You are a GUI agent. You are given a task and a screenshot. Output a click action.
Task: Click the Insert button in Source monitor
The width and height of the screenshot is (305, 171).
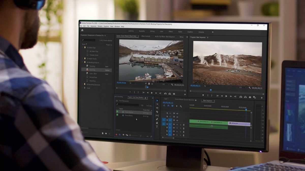(165, 93)
